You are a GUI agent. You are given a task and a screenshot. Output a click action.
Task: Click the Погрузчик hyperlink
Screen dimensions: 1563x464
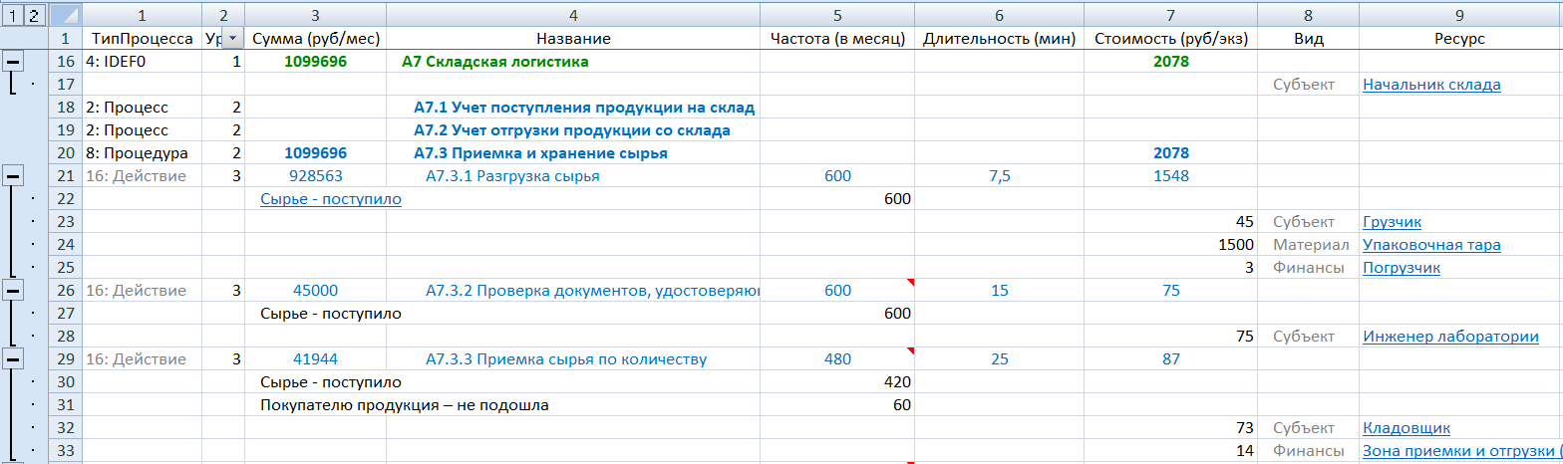point(1401,268)
